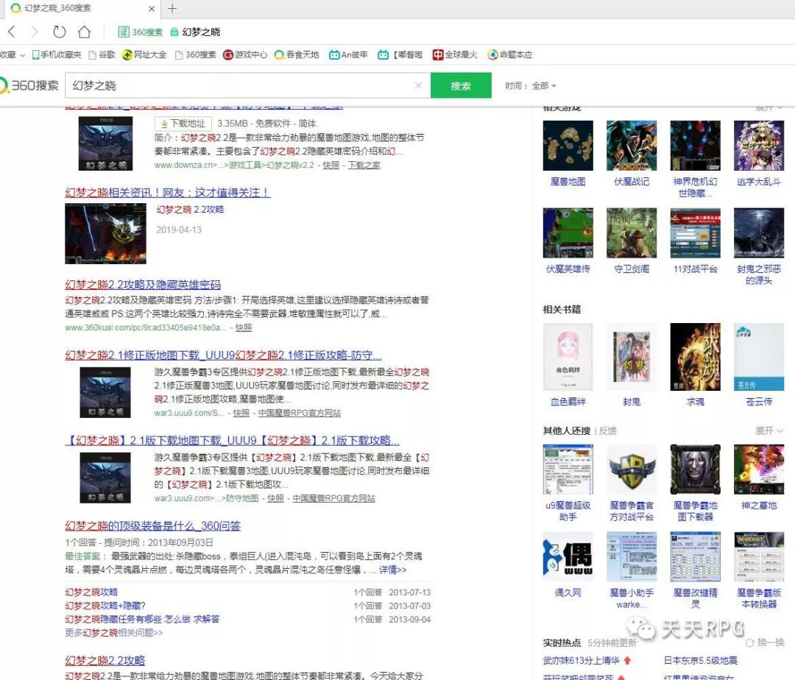Open 快照 link for 360kuai result

coord(244,327)
